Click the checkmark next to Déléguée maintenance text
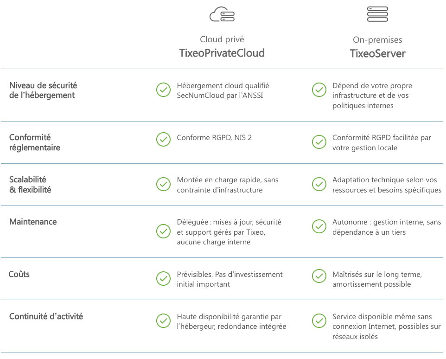Viewport: 446px width, 359px height. tap(163, 231)
